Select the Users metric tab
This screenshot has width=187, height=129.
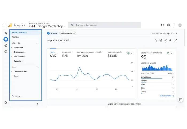click(x=53, y=55)
